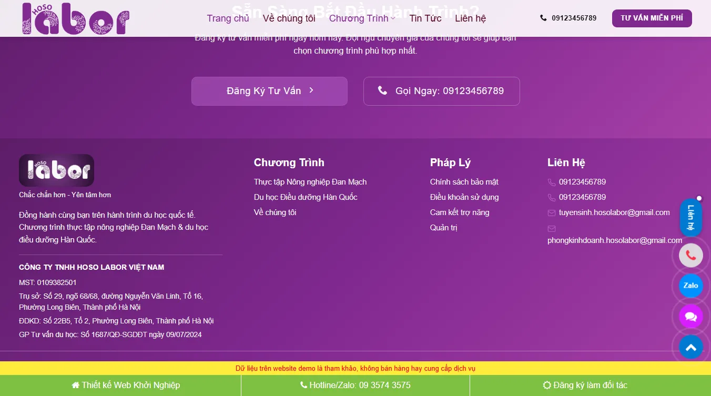Click the HOSO Labor logo in header
Screen dimensions: 711x396
point(76,18)
